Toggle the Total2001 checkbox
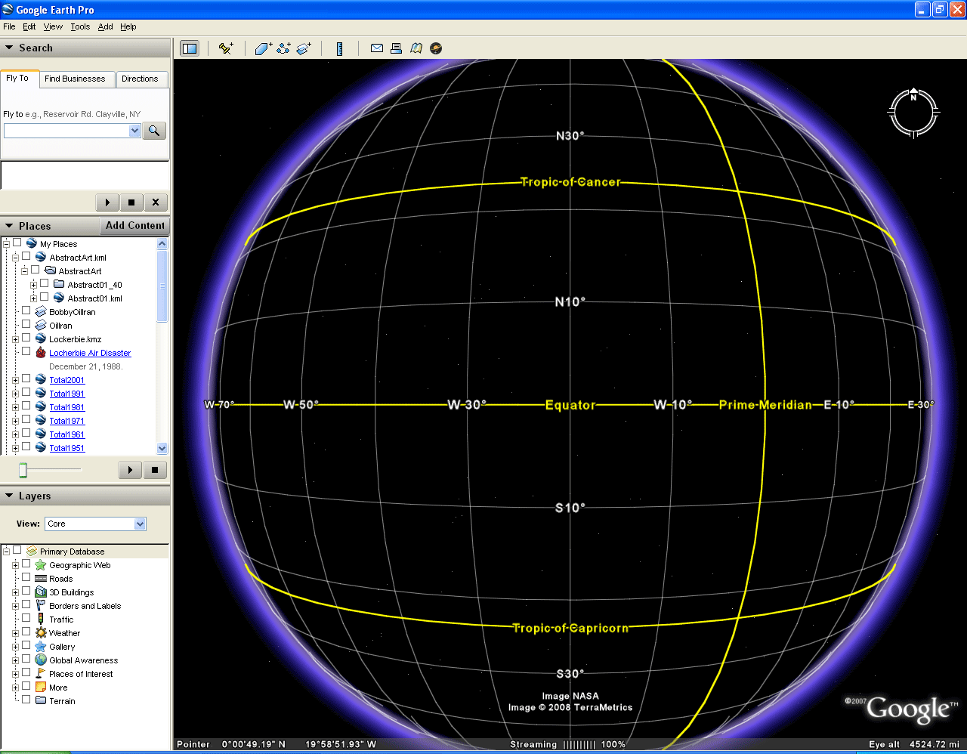 click(26, 379)
